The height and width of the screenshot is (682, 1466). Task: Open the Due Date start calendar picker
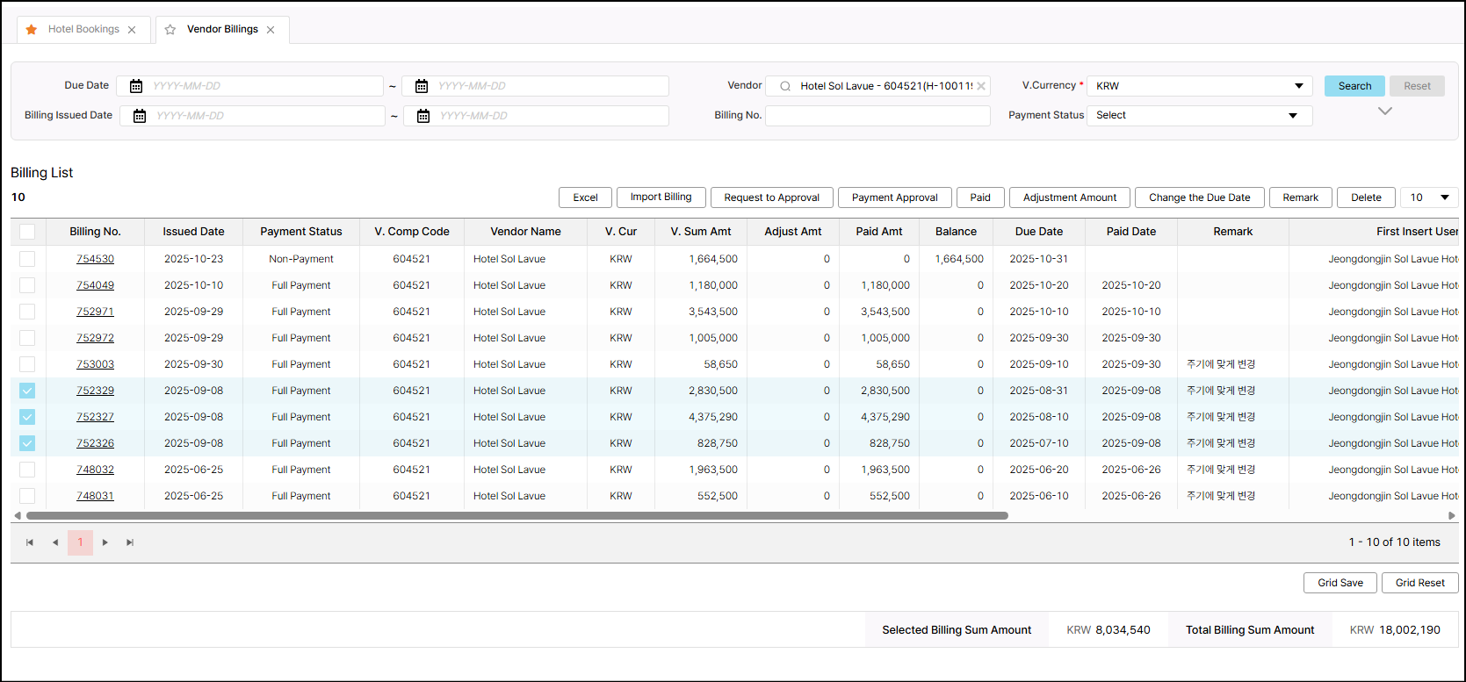point(136,86)
